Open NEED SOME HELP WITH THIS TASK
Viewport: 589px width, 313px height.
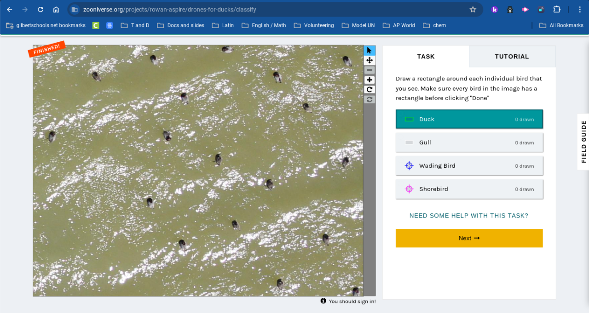469,216
